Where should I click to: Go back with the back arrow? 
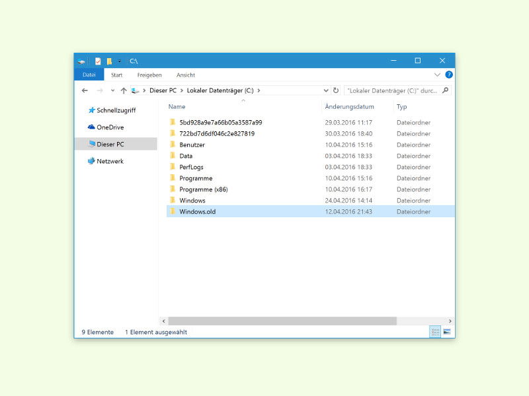(x=85, y=90)
